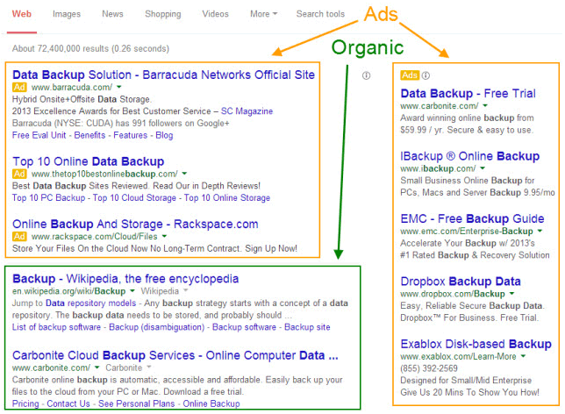Click the Top 10 Online Storage sitelink
This screenshot has height=414, width=565.
point(227,198)
